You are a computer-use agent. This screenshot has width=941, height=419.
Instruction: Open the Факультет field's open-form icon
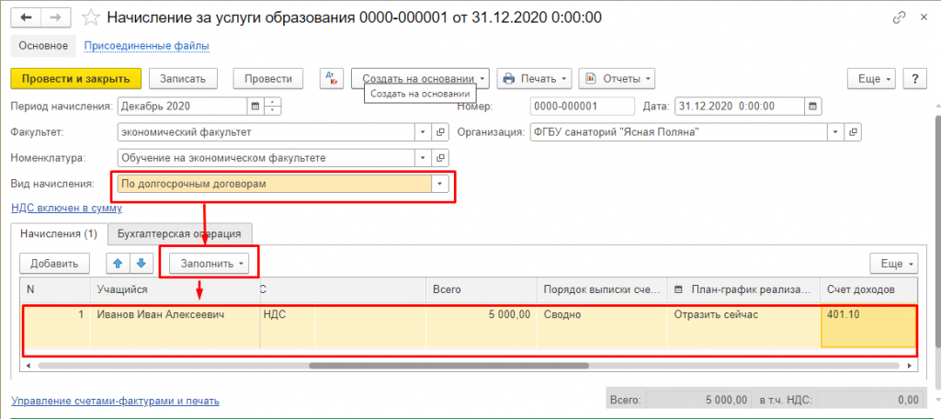440,131
